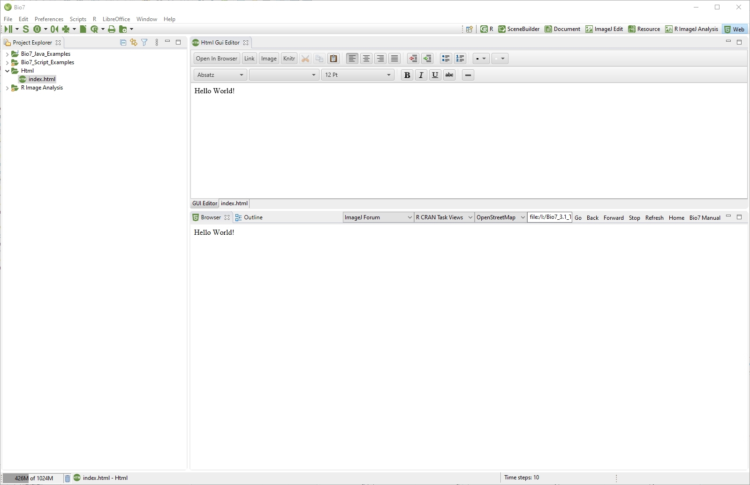Image resolution: width=750 pixels, height=485 pixels.
Task: Open the LibreOffice menu
Action: tap(116, 19)
